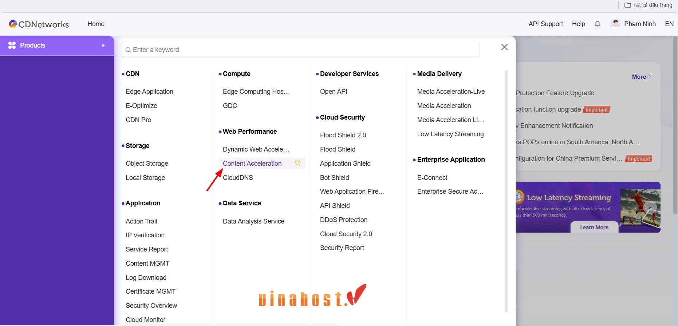Select Flood Shield 2.0
Screen dimensions: 678x326
point(343,135)
